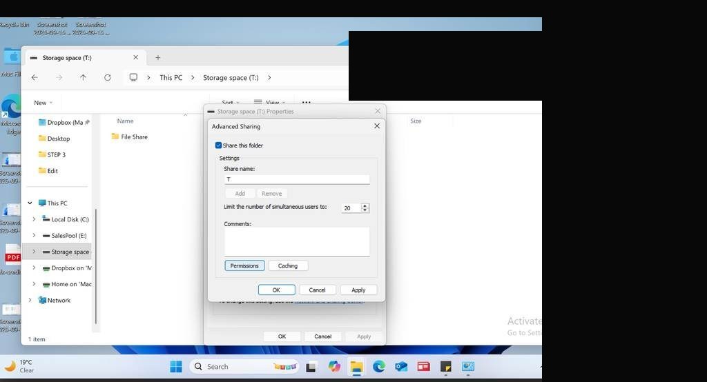This screenshot has height=382, width=707.
Task: Click OK in the Storage space Properties window
Action: (282, 336)
